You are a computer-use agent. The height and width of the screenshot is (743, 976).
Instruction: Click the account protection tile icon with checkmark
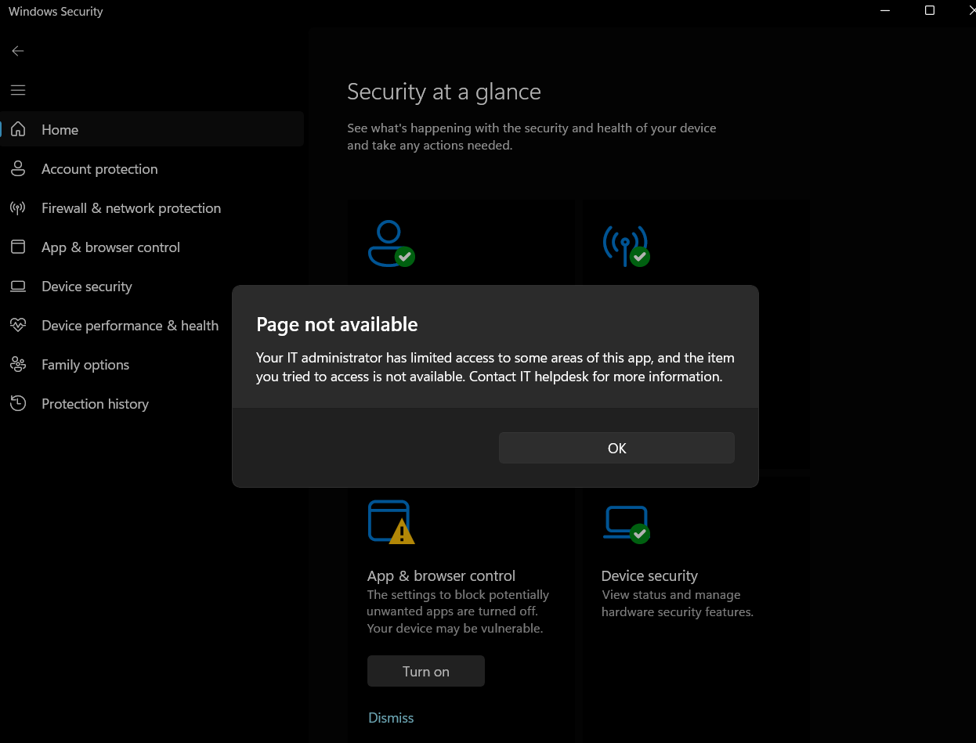pos(391,243)
